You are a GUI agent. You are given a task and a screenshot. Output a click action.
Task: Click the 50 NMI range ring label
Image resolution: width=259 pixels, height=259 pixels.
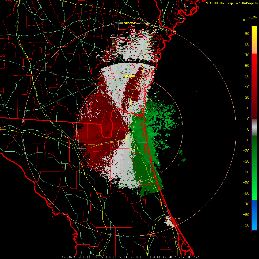(129, 76)
